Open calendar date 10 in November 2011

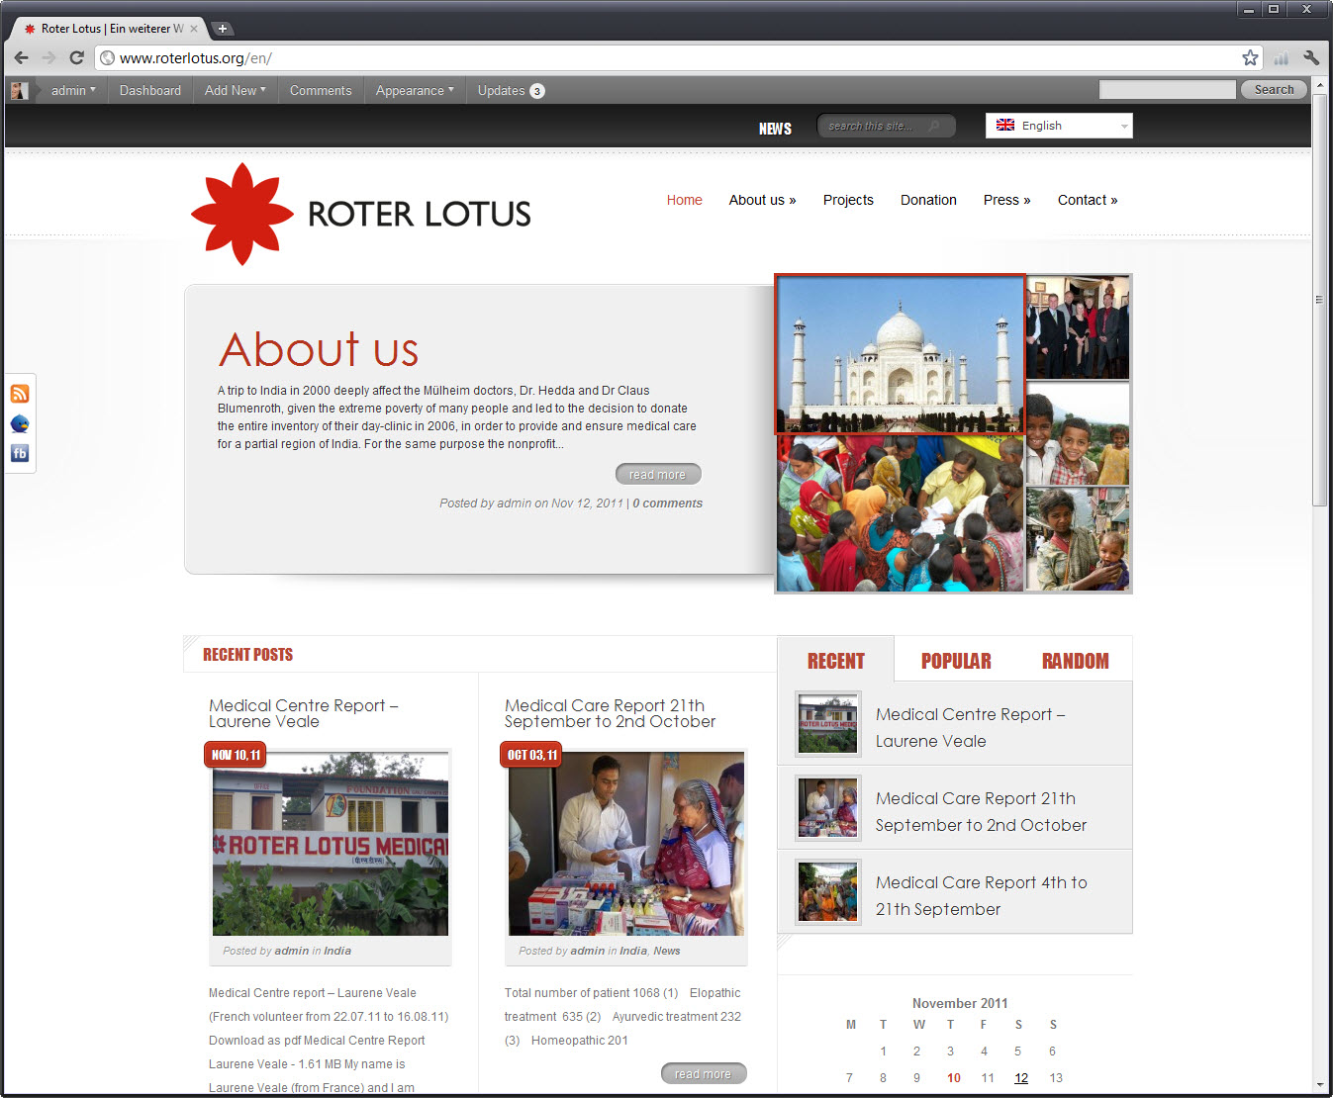coord(954,1078)
